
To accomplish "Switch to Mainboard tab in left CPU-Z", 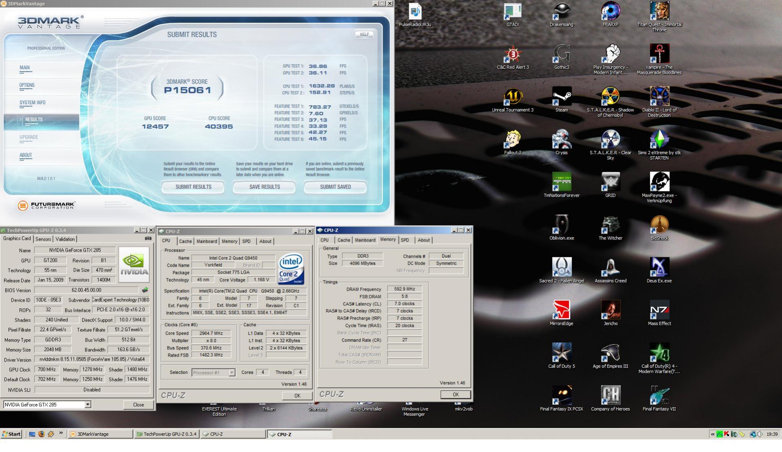I will point(207,241).
